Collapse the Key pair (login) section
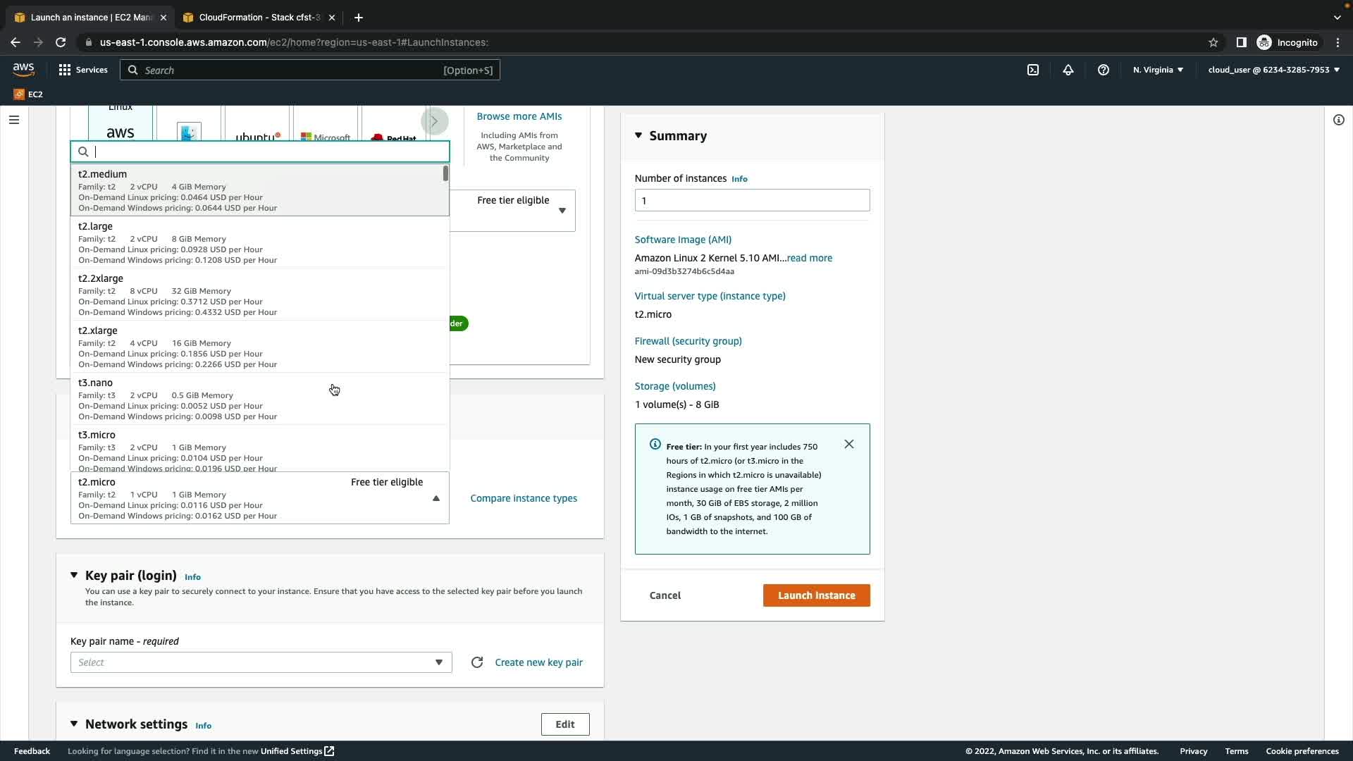Viewport: 1353px width, 761px height. [x=74, y=575]
